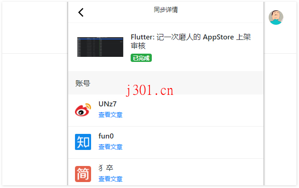Open 查看文章 link under fun0
The image size is (299, 188).
(110, 147)
